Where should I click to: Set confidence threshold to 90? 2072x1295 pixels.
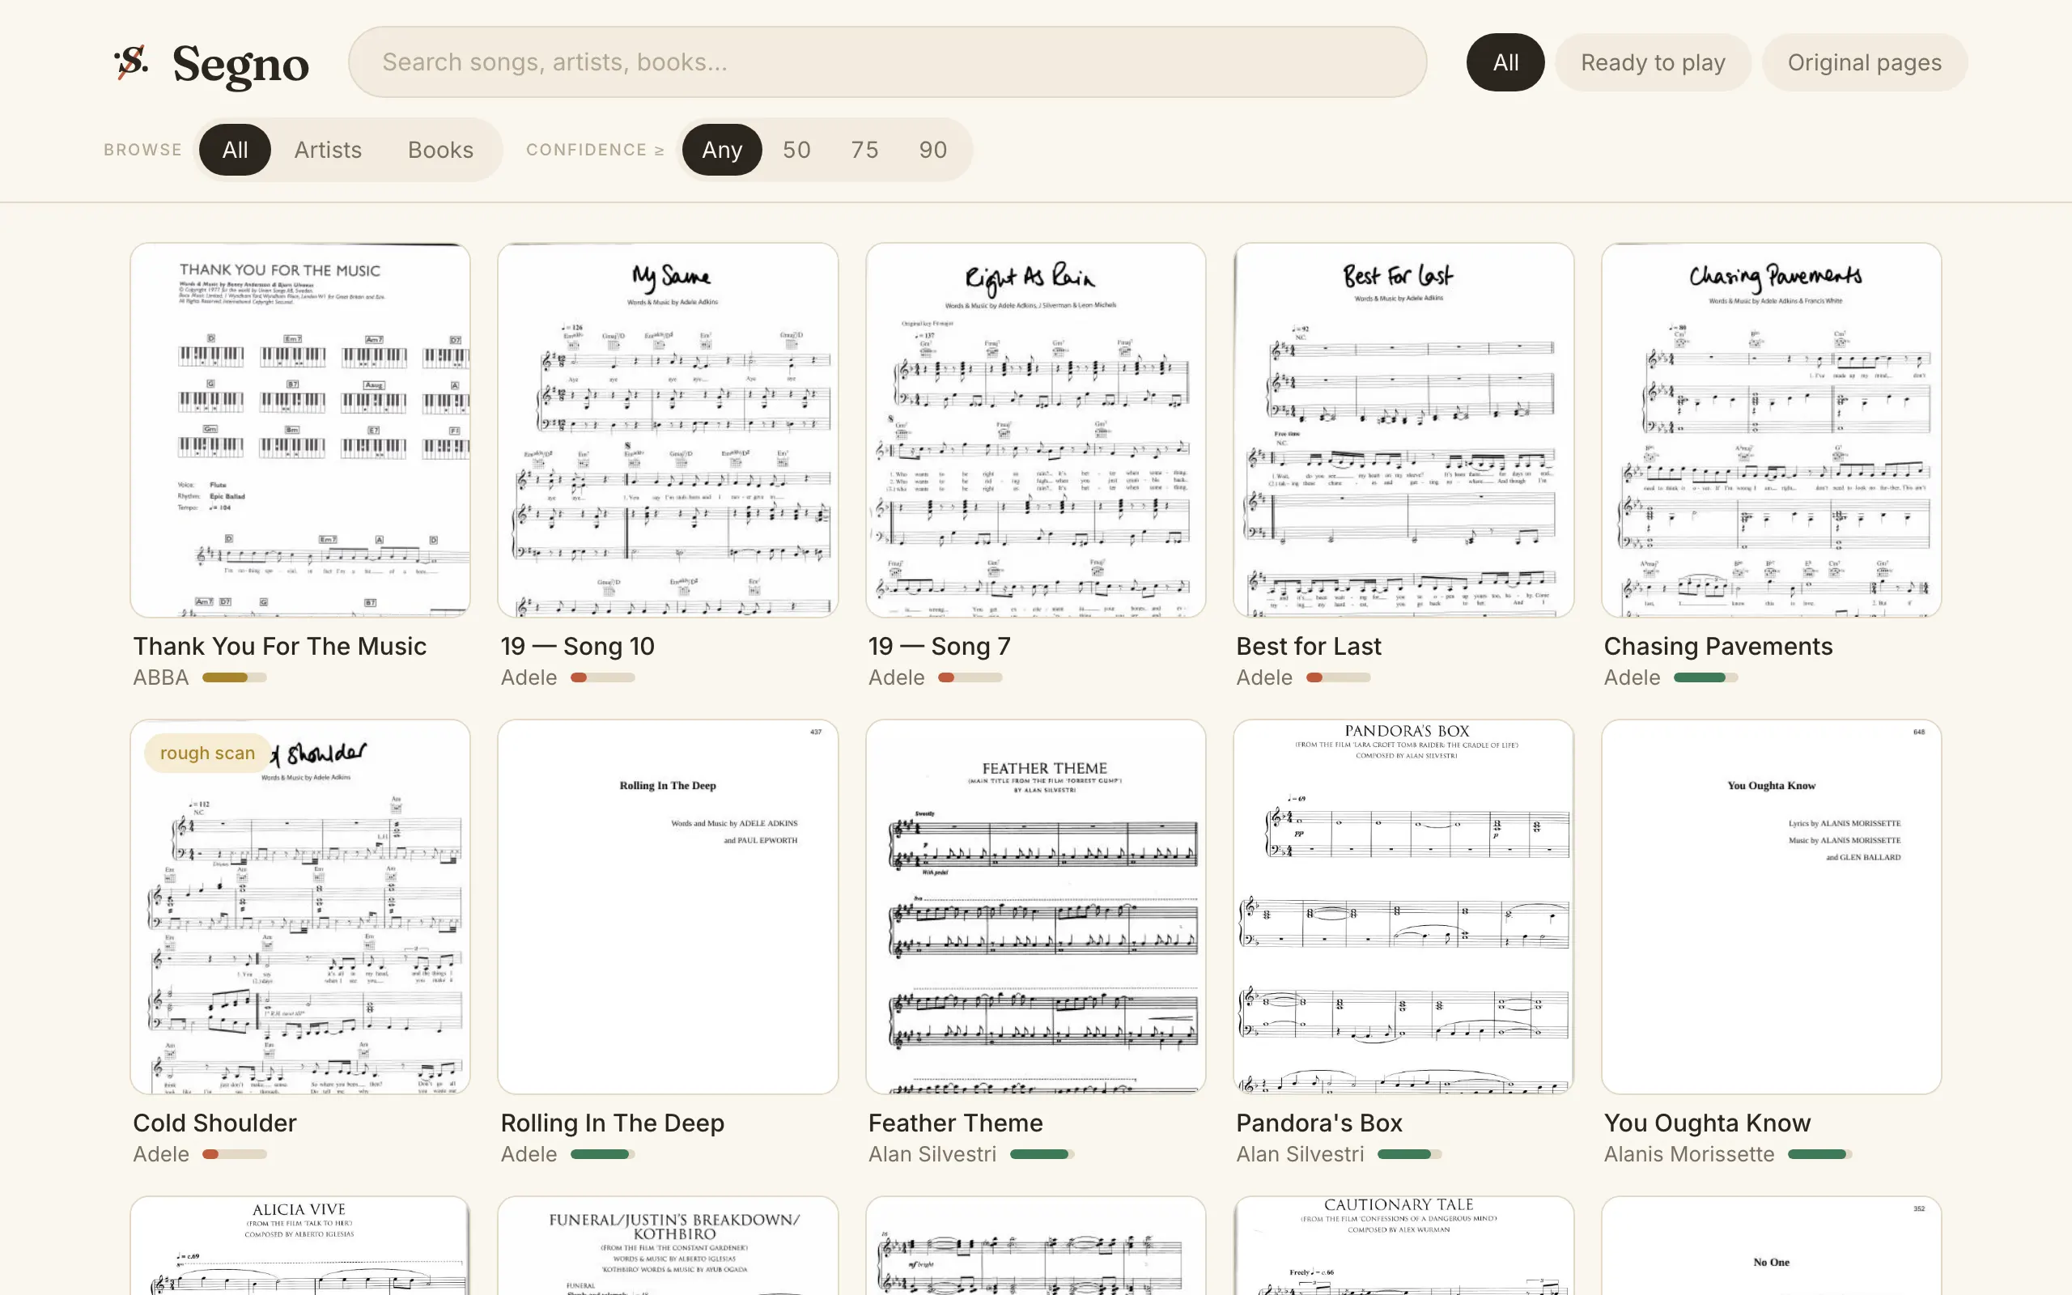933,150
